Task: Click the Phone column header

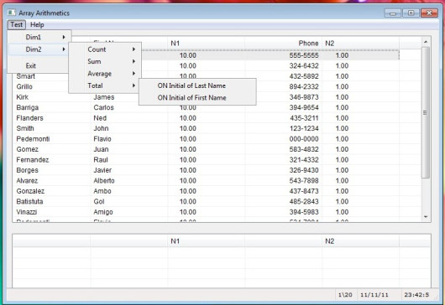Action: pos(283,43)
